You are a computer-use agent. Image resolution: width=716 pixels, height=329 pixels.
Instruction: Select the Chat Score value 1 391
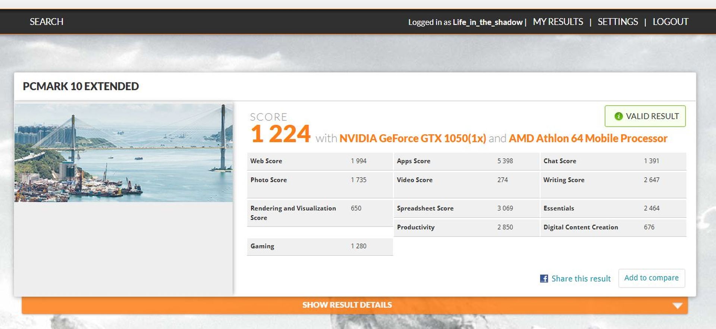click(x=652, y=161)
